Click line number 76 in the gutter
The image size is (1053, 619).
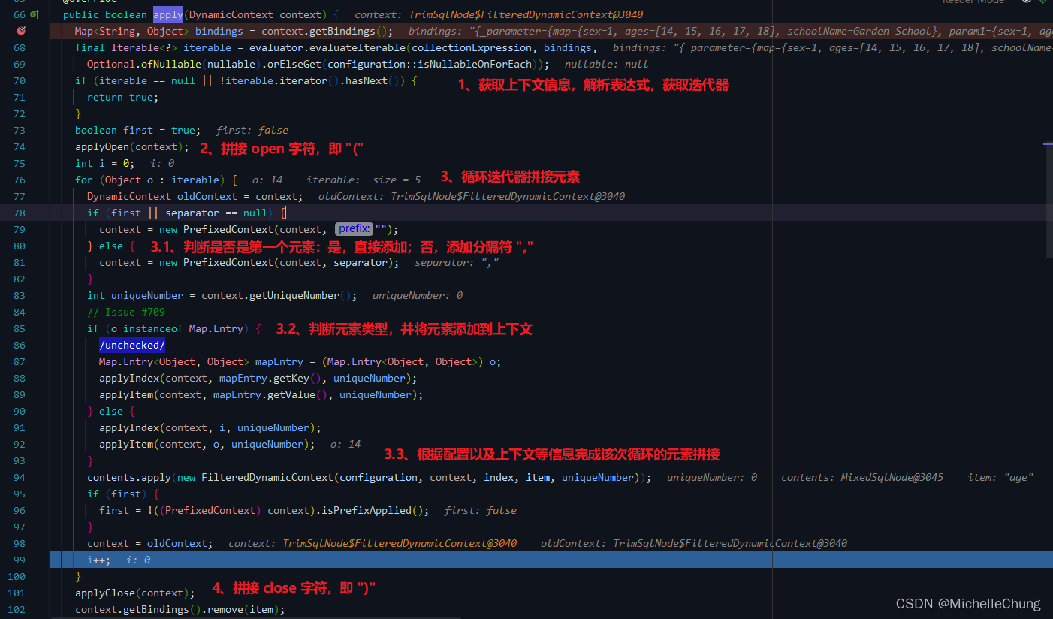pos(19,180)
